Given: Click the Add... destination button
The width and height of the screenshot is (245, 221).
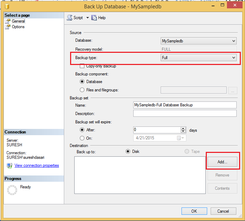Looking at the screenshot, I should coord(222,162).
